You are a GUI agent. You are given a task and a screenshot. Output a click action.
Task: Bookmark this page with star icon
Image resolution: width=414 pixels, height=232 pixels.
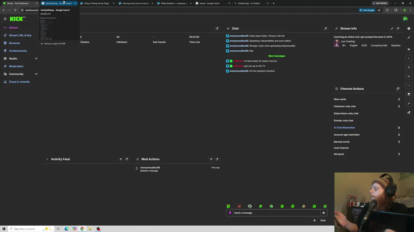[x=379, y=10]
